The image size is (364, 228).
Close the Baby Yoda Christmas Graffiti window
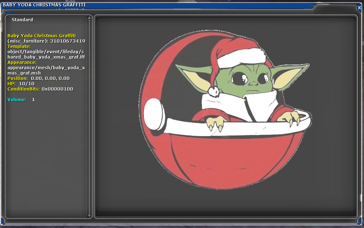[x=359, y=8]
